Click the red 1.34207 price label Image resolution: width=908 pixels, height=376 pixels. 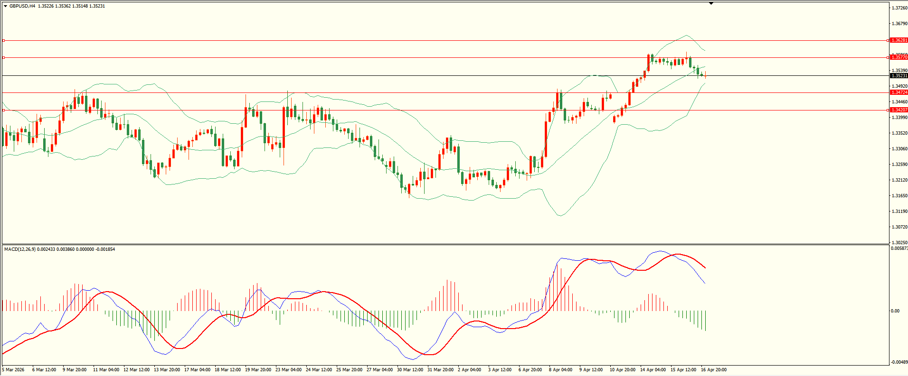[899, 110]
